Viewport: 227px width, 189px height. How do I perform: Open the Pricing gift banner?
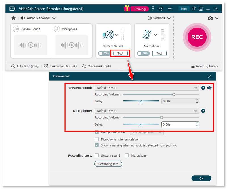point(136,9)
